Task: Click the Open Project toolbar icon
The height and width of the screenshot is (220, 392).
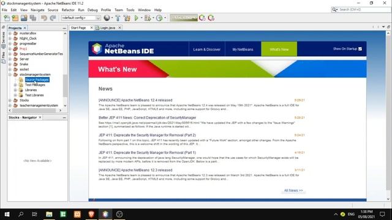Action: [x=24, y=18]
